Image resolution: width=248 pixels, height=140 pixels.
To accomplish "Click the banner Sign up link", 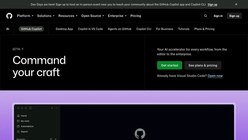I will [x=212, y=4].
